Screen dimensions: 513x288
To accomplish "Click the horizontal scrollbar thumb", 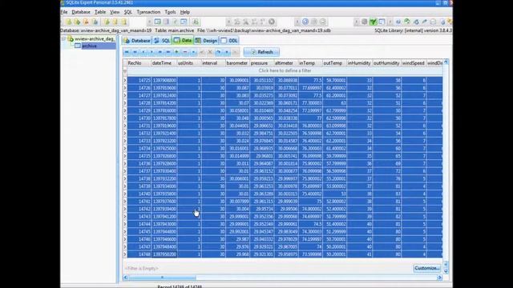I will tap(163, 278).
